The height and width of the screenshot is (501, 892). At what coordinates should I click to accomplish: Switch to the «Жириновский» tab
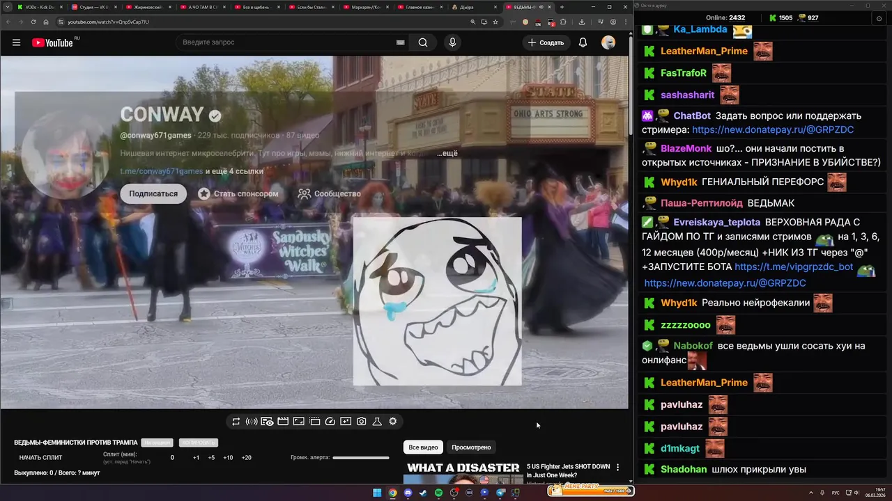click(x=149, y=7)
